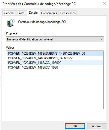
Task: Select the hardware ID ending with REV_00
Action: pos(55,54)
